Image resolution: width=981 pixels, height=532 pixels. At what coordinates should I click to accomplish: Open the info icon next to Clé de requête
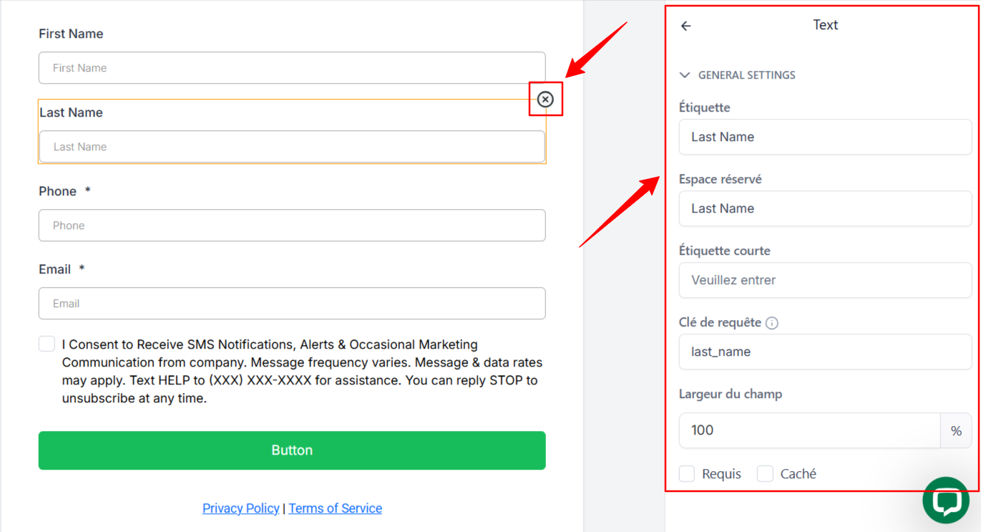point(771,323)
